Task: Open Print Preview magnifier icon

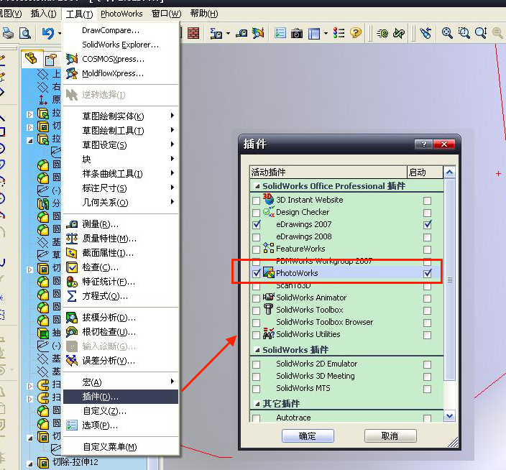Action: pyautogui.click(x=25, y=33)
